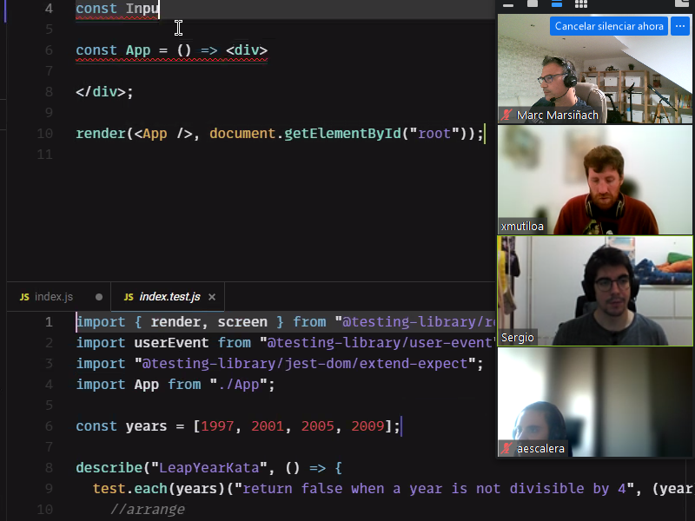This screenshot has width=695, height=521.
Task: Click the year 2001 in years array
Action: tap(268, 425)
